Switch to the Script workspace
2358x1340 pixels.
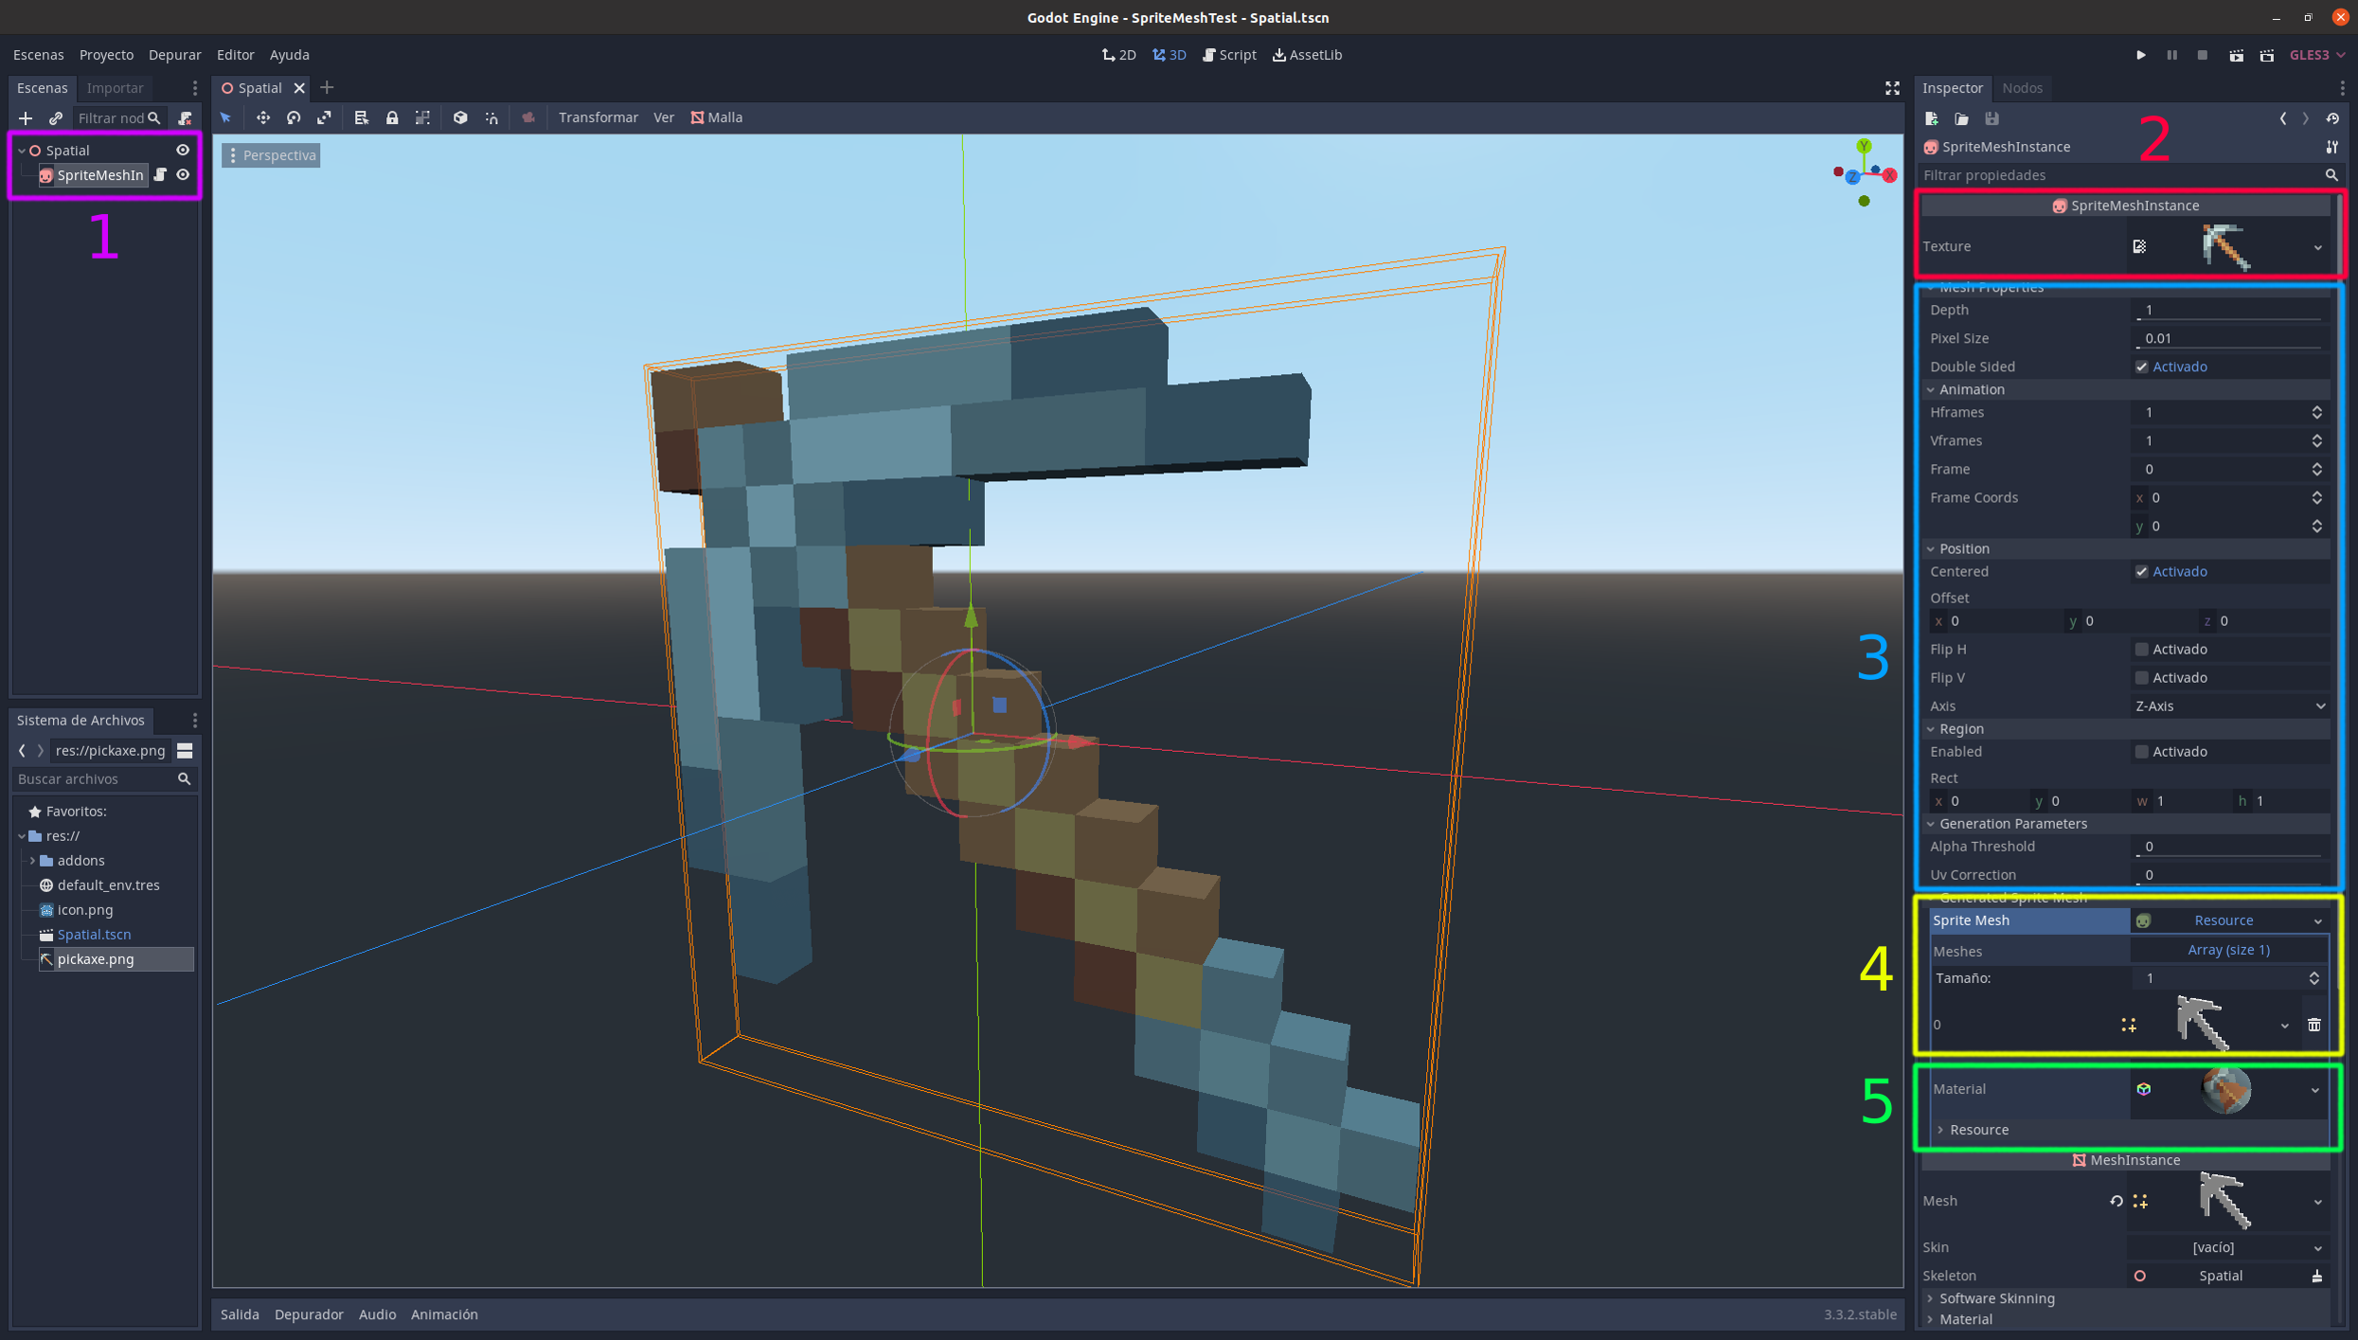[x=1229, y=54]
